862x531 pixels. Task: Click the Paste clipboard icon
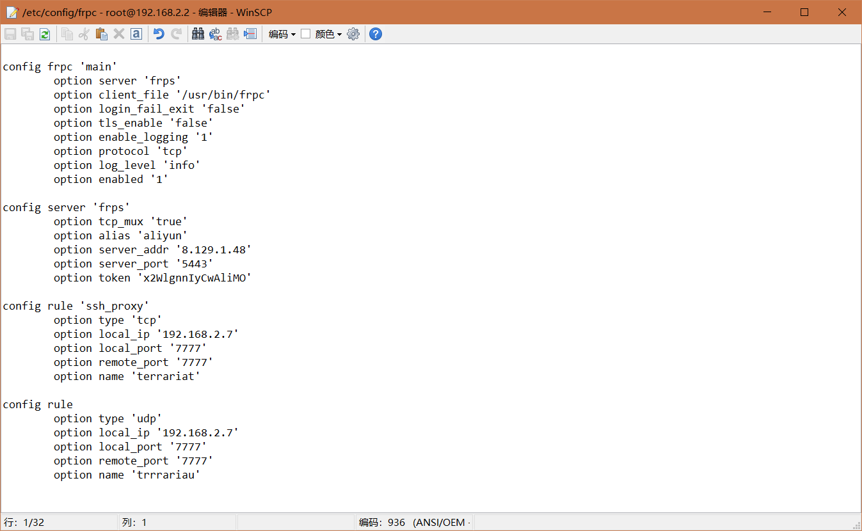101,33
